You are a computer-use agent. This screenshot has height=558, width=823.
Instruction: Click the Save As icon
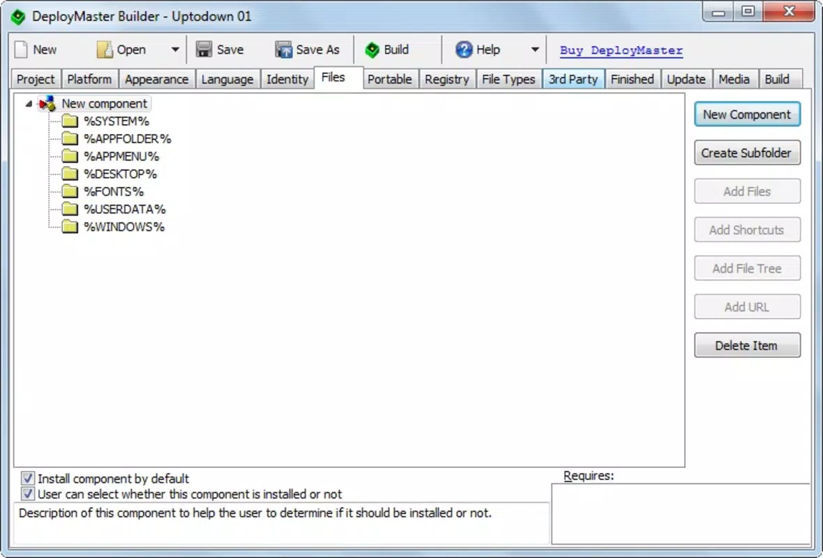tap(283, 50)
